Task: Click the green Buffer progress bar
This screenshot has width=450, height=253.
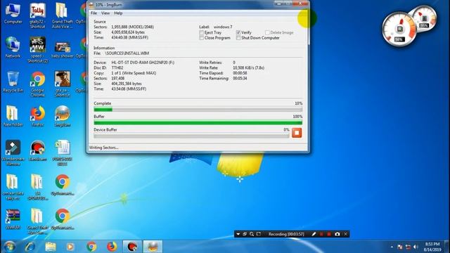Action: click(198, 123)
